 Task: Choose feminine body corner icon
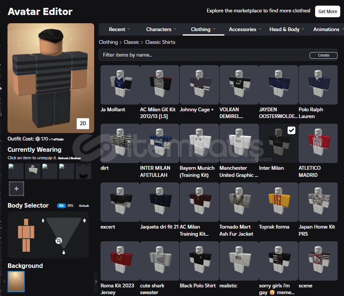(43, 220)
